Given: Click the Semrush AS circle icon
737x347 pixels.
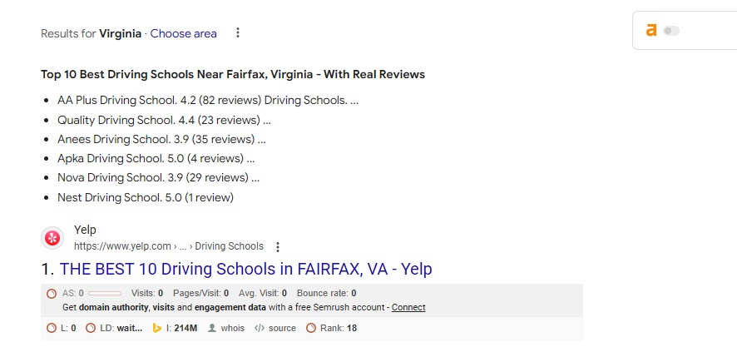Looking at the screenshot, I should pyautogui.click(x=52, y=294).
